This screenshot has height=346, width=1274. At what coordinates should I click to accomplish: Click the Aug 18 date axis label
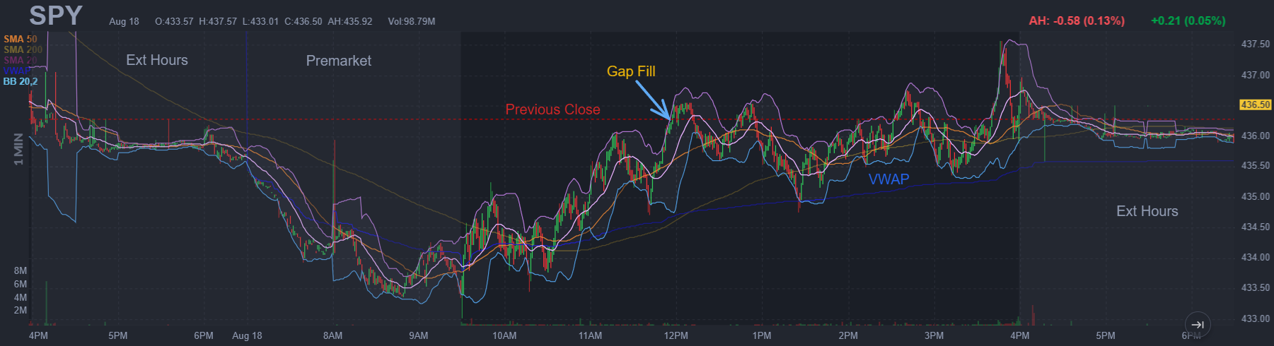point(247,335)
